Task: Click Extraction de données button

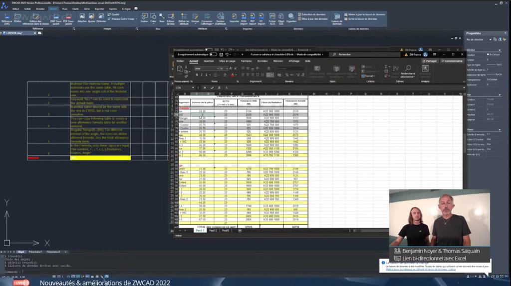Action: click(311, 14)
